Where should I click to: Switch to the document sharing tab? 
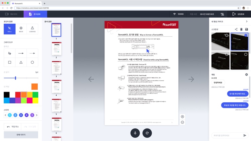(x=35, y=14)
